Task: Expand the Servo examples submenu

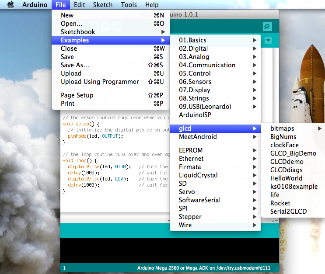Action: (x=215, y=191)
